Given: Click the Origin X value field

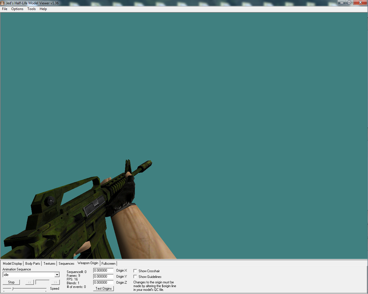Looking at the screenshot, I should tap(103, 270).
